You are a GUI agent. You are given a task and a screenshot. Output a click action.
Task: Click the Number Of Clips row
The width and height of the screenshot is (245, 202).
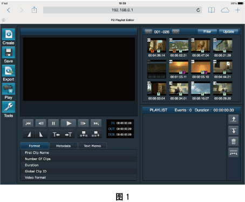pos(78,159)
